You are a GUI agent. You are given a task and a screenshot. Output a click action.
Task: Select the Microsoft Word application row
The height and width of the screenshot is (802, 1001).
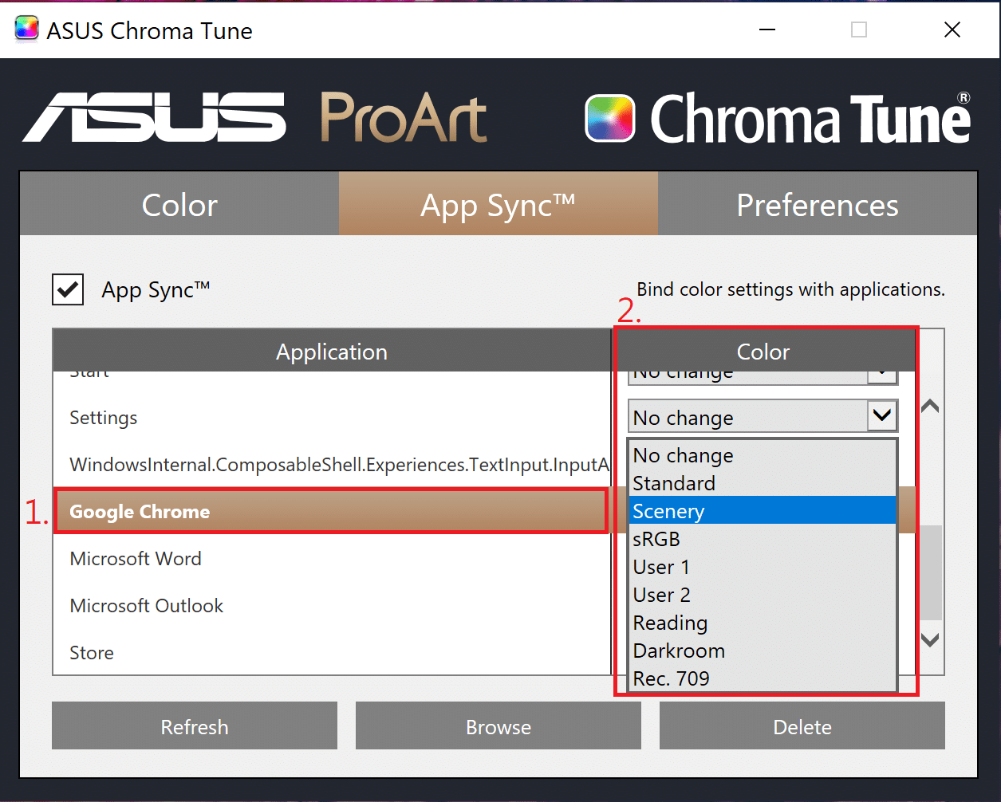coord(331,559)
